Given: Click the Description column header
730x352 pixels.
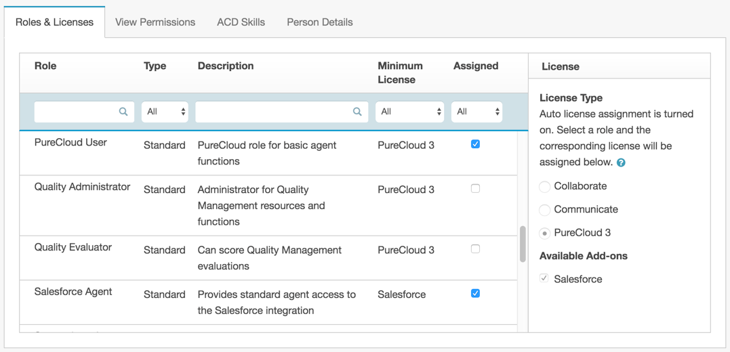Looking at the screenshot, I should [x=226, y=66].
